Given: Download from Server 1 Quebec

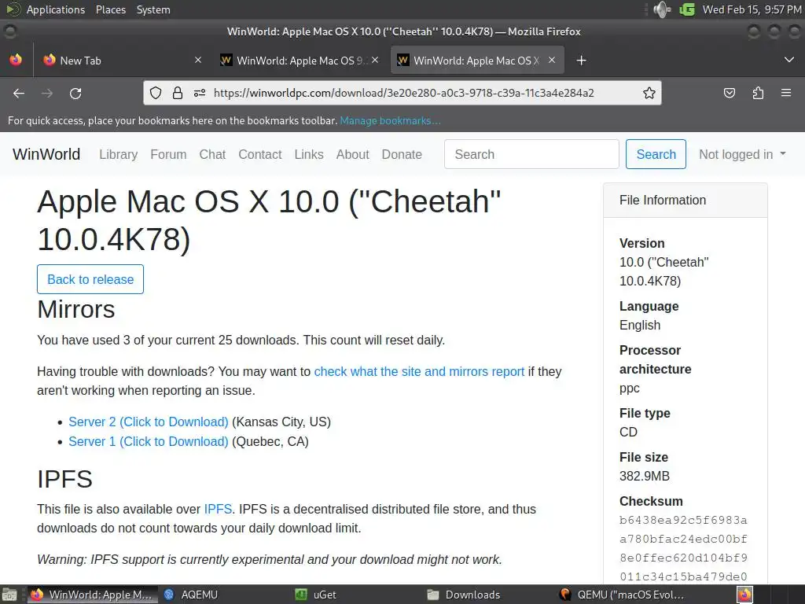Looking at the screenshot, I should (x=148, y=441).
